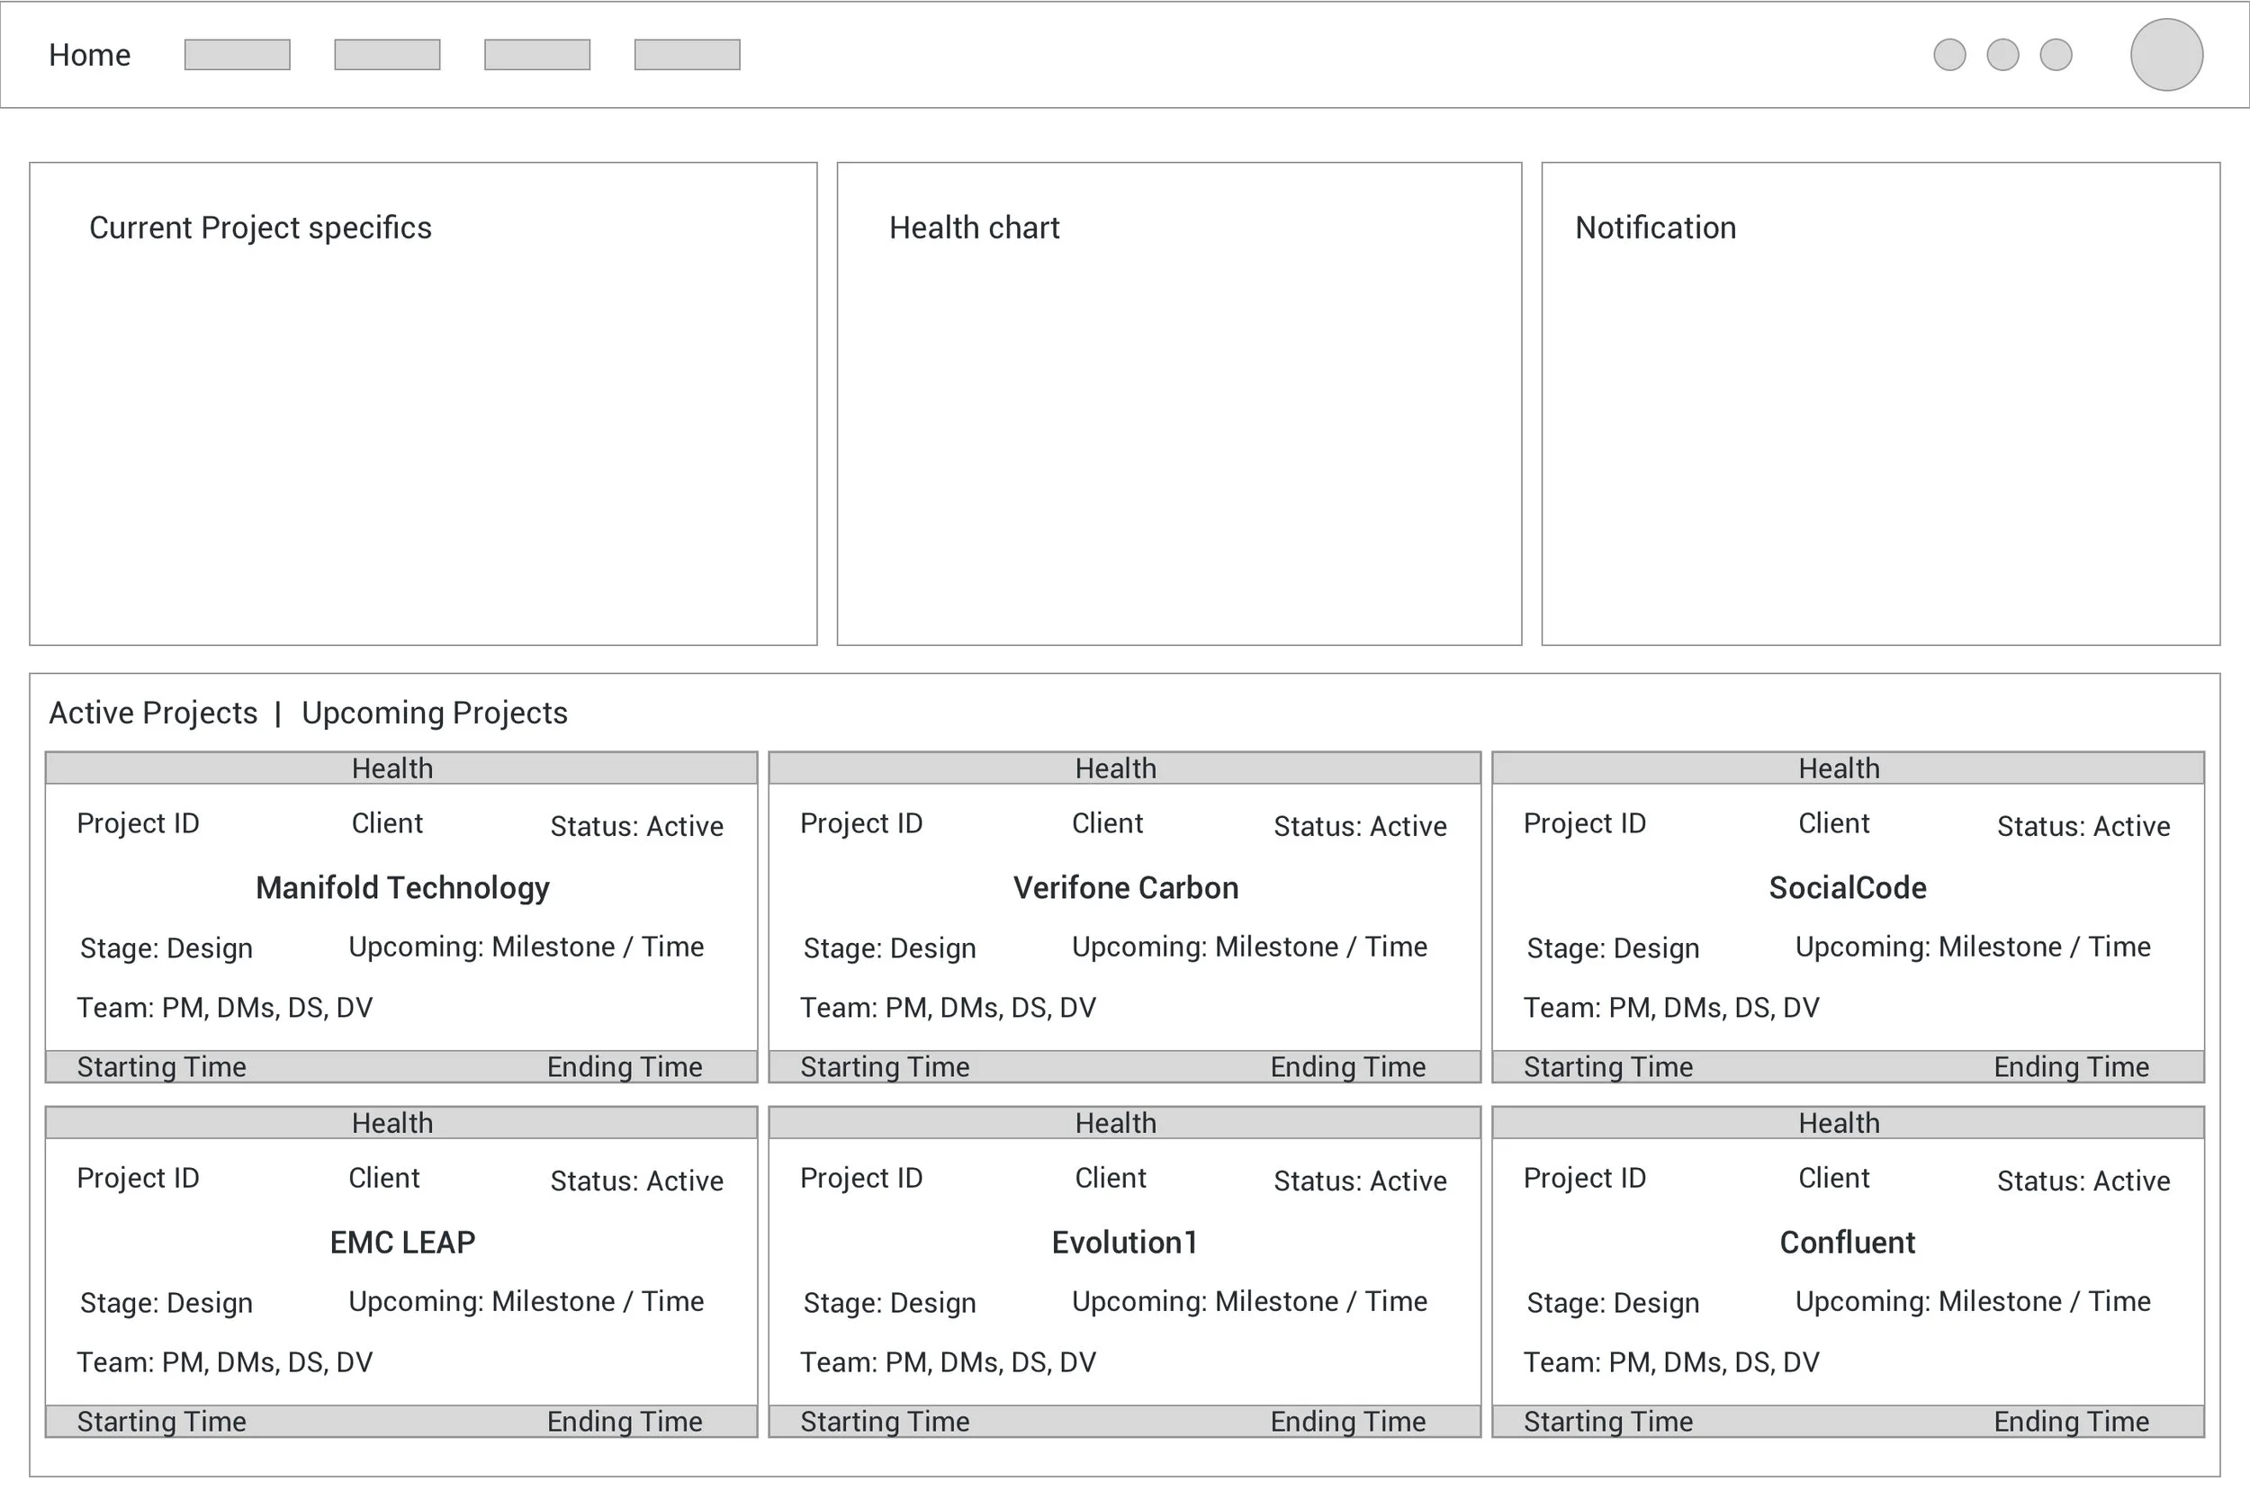Open the Verifone Carbon project title

(x=1125, y=888)
